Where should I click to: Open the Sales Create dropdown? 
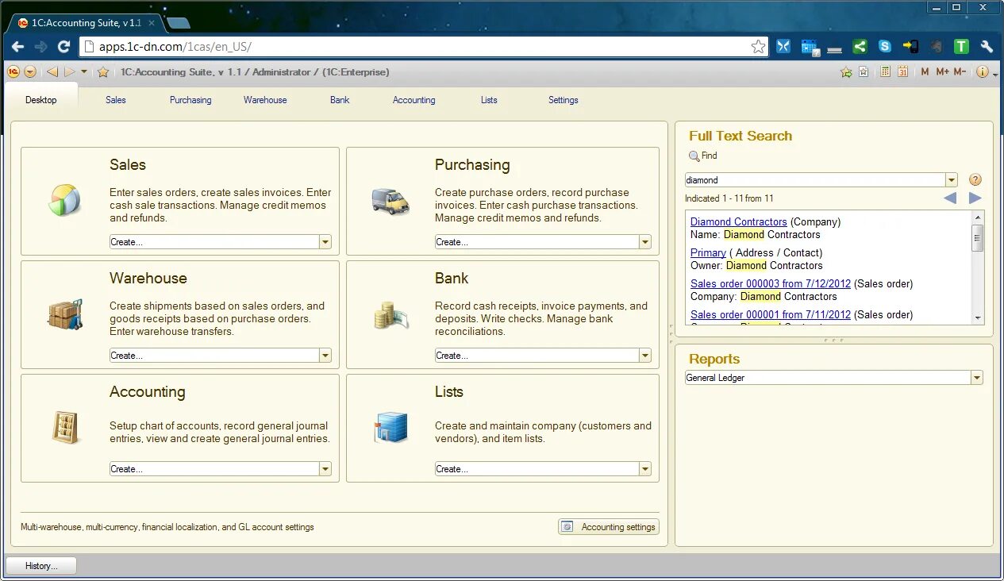coord(325,242)
